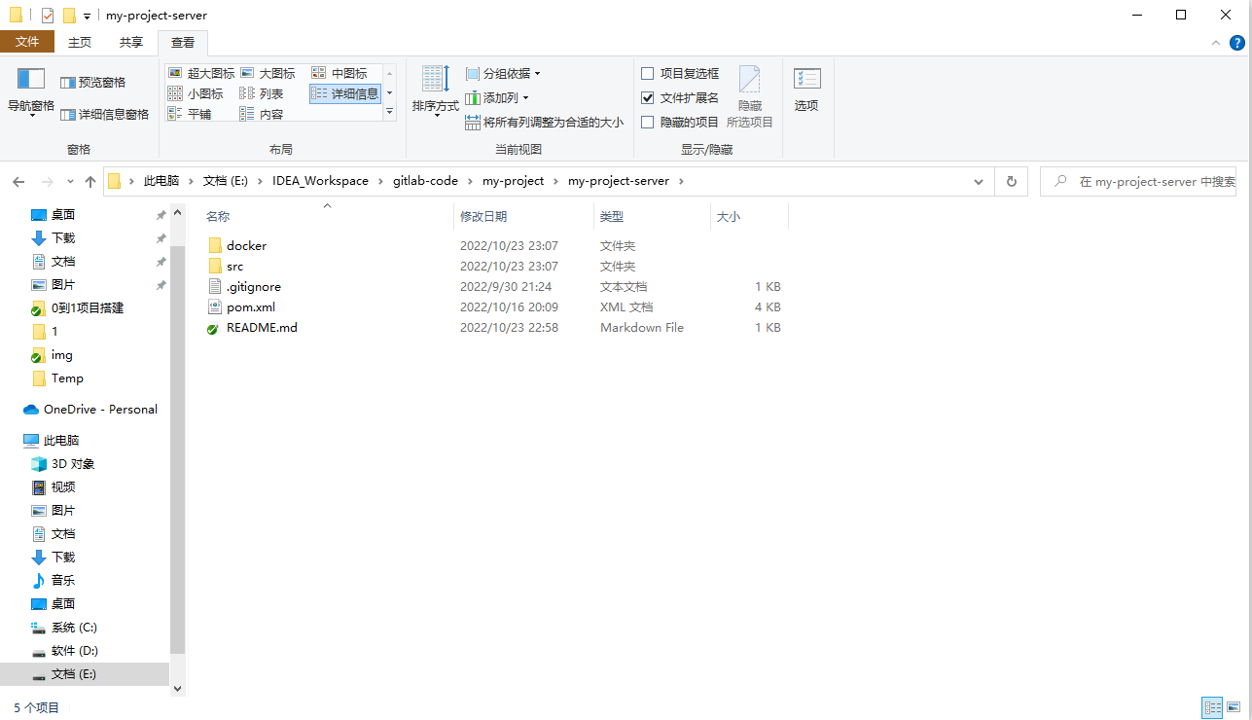Open the File (文件) menu tab

click(x=27, y=42)
